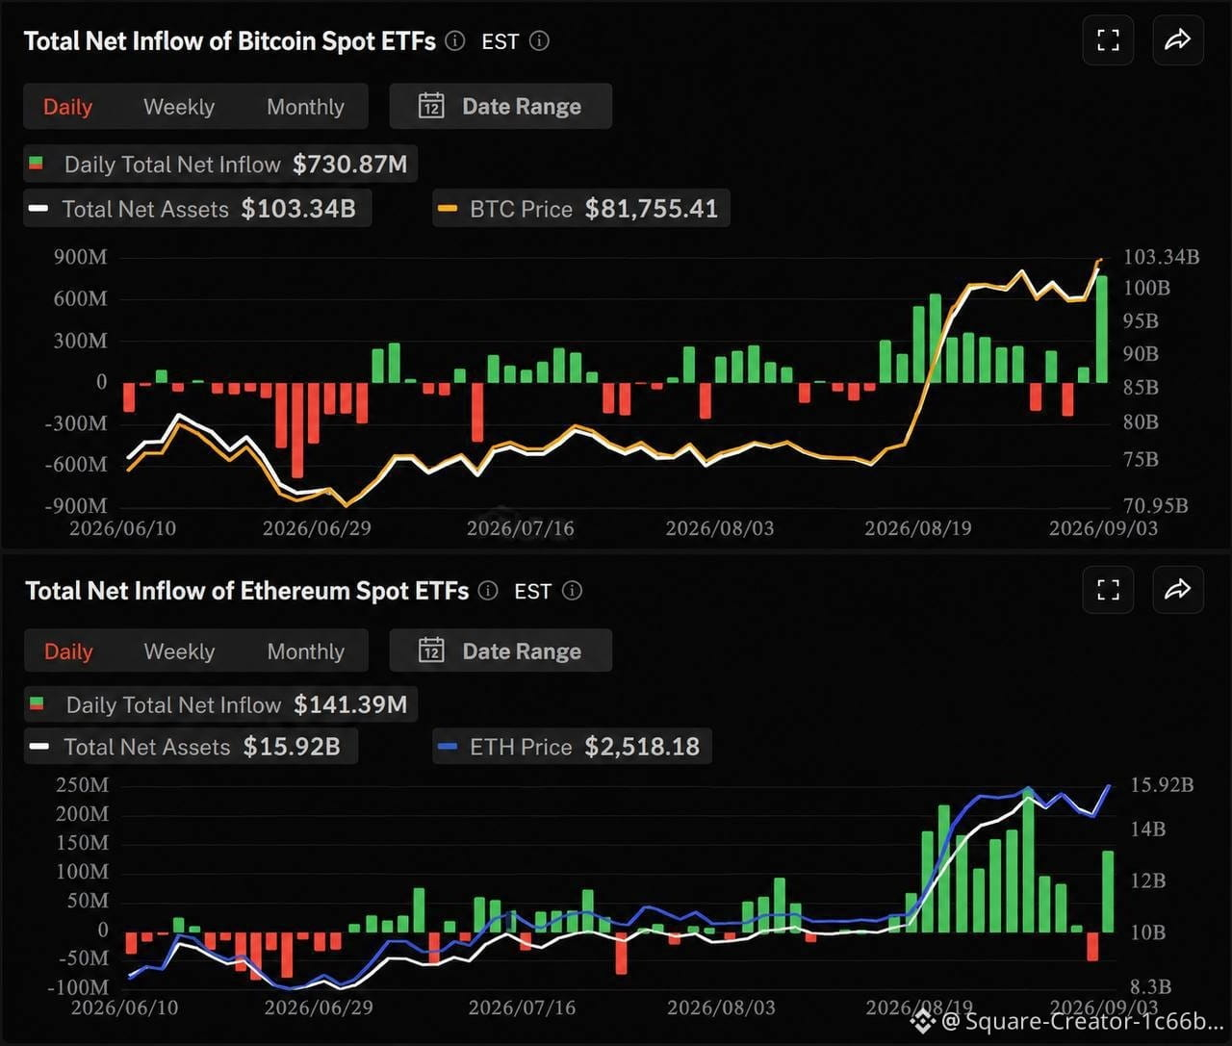Open info icon next to EST in Ethereum panel
Image resolution: width=1232 pixels, height=1046 pixels.
(573, 591)
